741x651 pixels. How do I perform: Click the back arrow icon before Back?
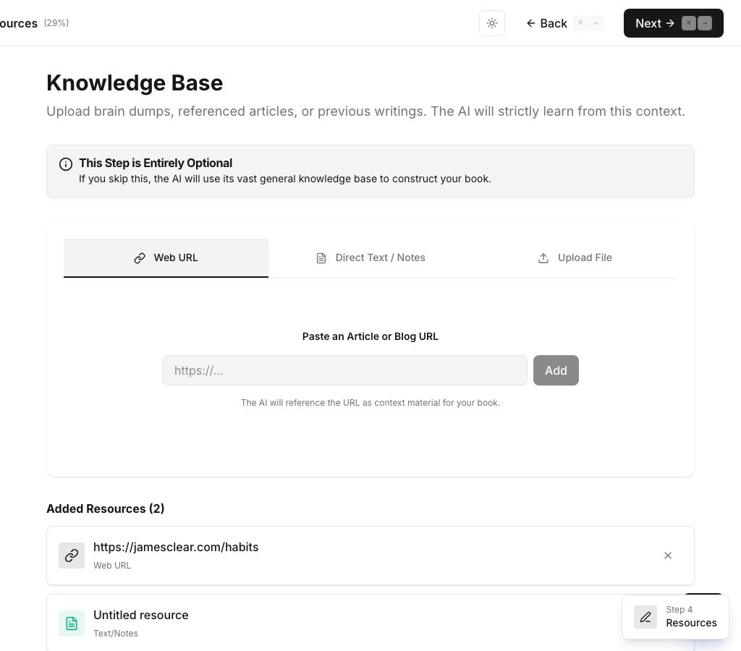530,23
